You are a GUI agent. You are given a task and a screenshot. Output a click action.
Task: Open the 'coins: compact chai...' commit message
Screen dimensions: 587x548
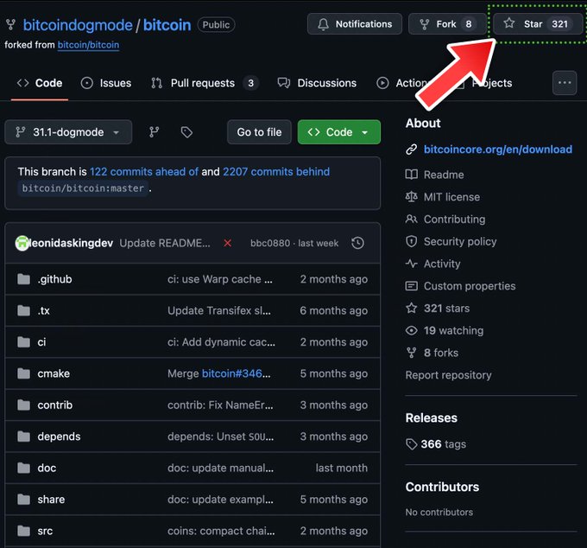point(221,531)
